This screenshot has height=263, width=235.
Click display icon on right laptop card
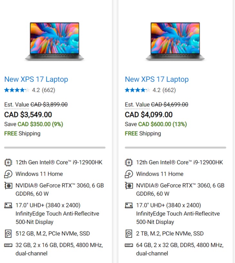pos(129,205)
